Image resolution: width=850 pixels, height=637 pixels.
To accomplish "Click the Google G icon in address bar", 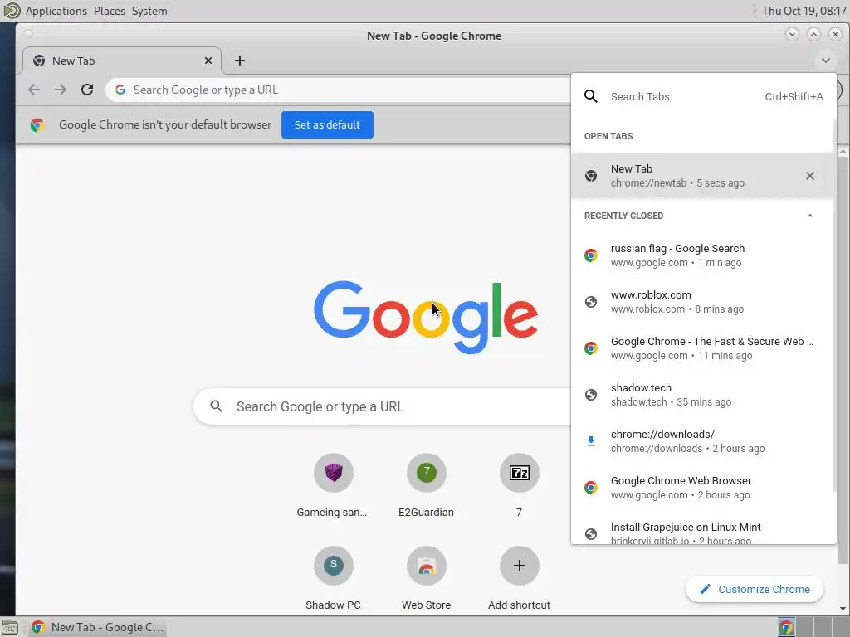I will pos(120,90).
